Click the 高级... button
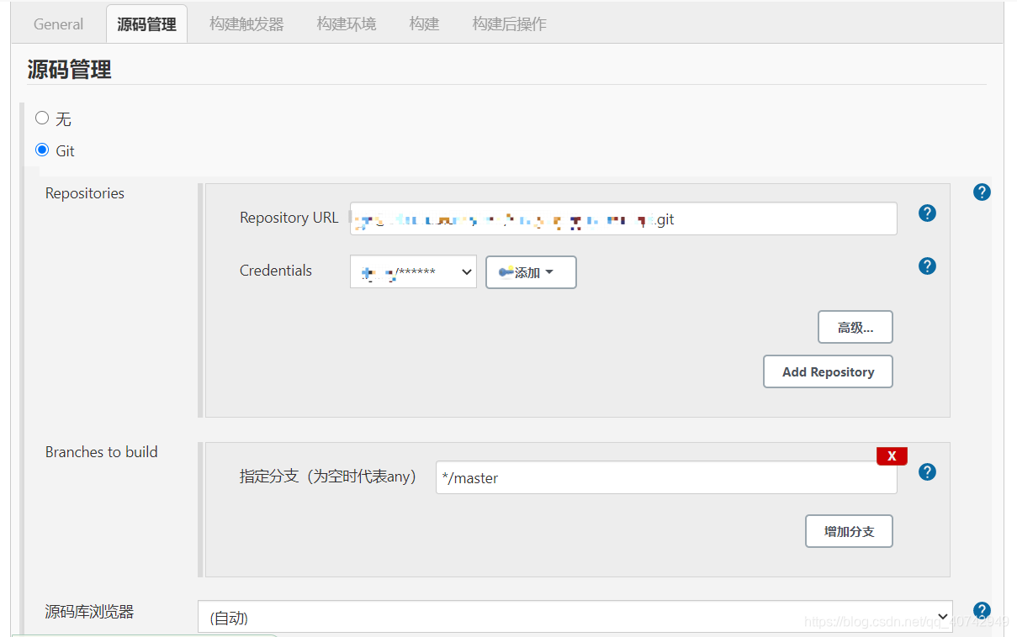The width and height of the screenshot is (1017, 637). [855, 327]
